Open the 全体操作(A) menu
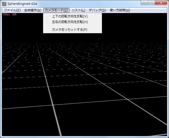Viewport: 169px width, 138px height. coord(33,10)
